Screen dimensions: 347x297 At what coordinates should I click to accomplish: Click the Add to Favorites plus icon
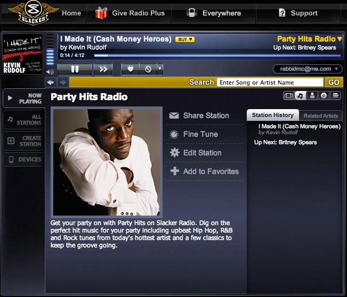[x=175, y=171]
